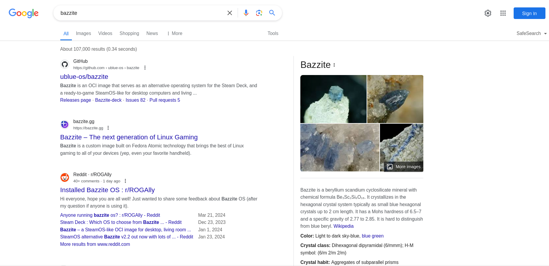Click the Crystal class label
The height and width of the screenshot is (266, 549).
pos(315,246)
